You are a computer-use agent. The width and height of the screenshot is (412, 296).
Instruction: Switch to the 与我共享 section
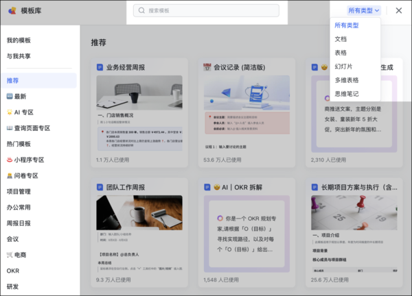tap(19, 56)
